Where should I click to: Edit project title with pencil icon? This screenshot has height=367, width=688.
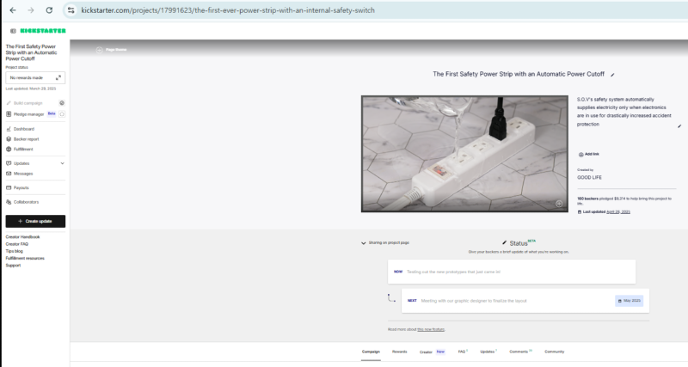coord(612,75)
